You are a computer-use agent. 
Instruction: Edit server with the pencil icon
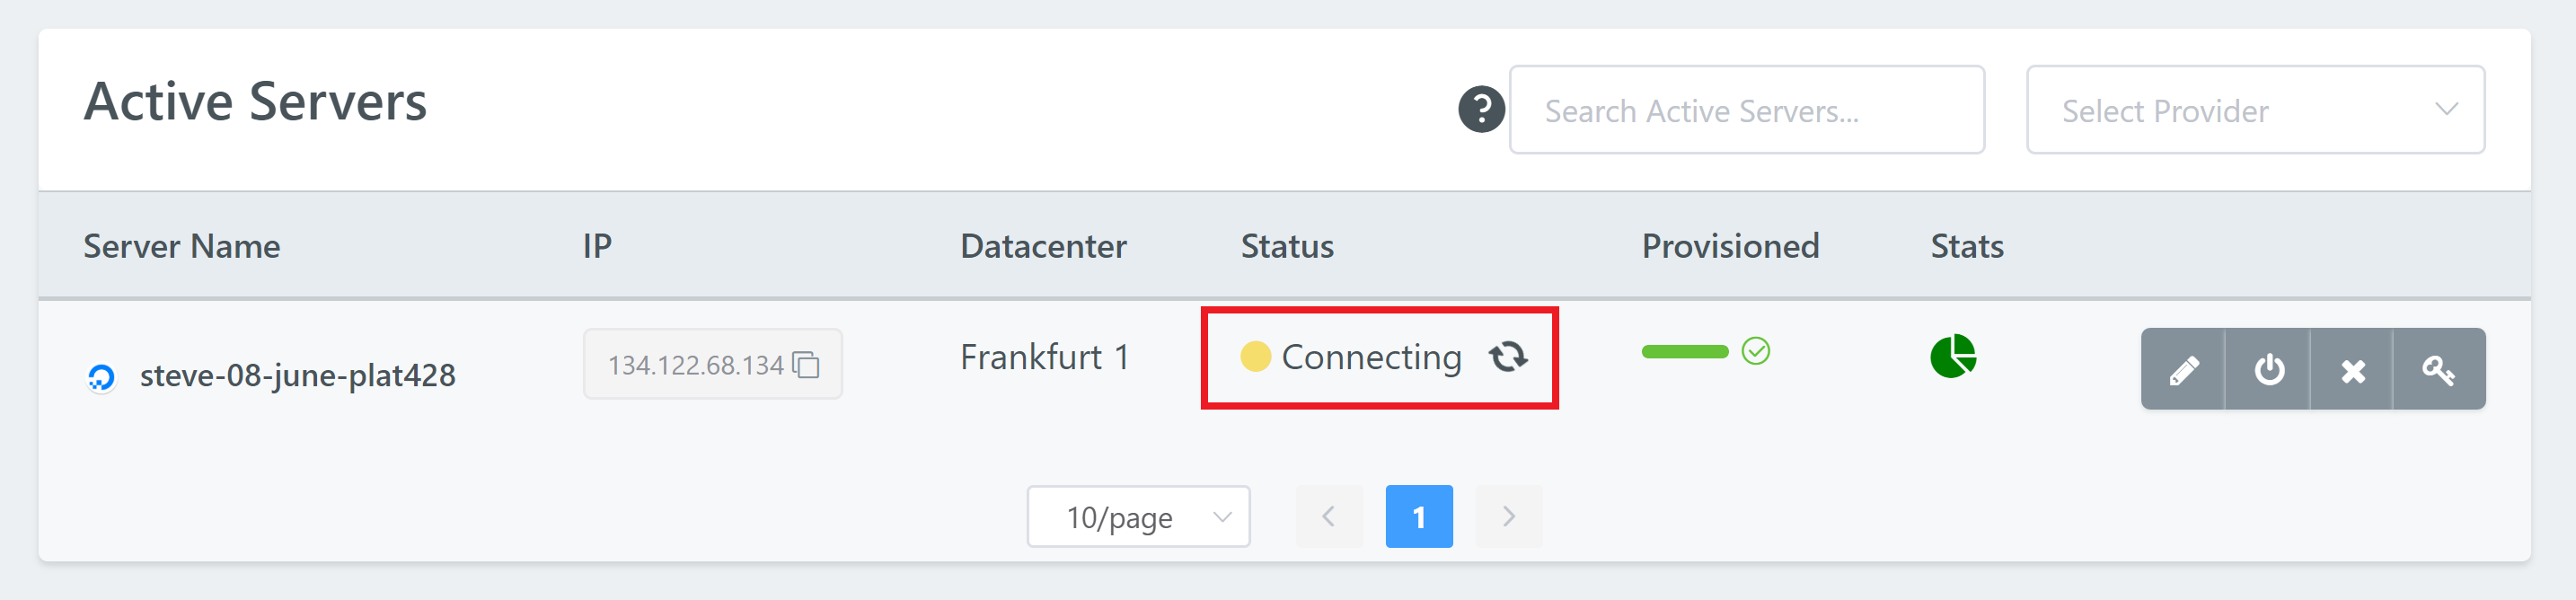point(2183,369)
